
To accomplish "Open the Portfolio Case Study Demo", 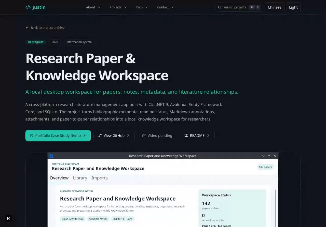I will coord(58,136).
